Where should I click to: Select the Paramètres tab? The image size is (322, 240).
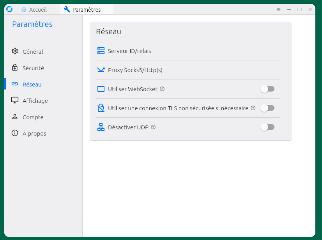(x=87, y=9)
